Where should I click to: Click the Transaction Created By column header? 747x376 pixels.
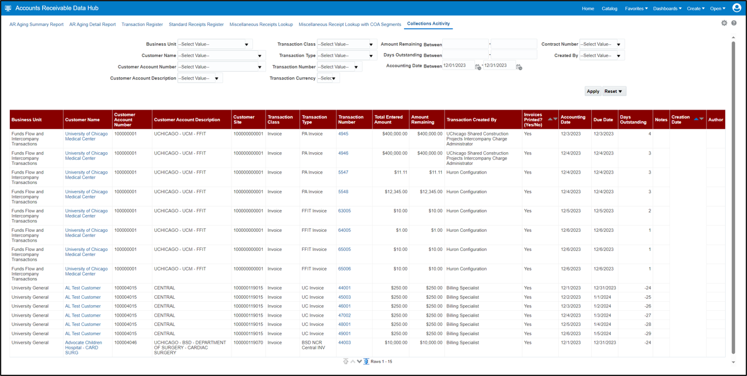point(483,119)
